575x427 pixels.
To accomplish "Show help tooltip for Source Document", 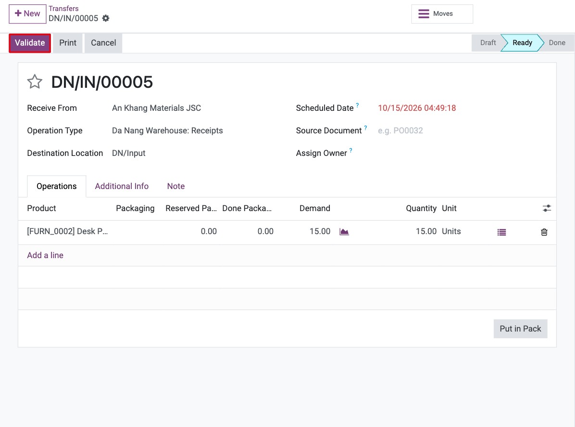I will pyautogui.click(x=365, y=128).
